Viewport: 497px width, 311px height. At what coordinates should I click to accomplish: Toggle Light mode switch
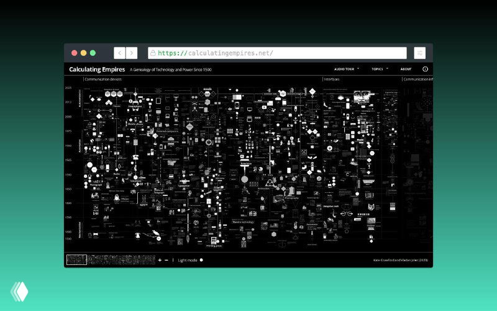(201, 260)
